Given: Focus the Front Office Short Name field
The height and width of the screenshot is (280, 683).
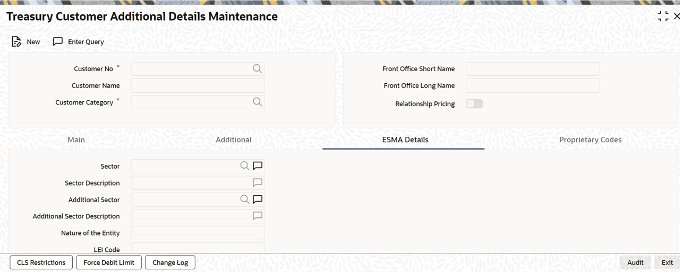Looking at the screenshot, I should [x=533, y=68].
